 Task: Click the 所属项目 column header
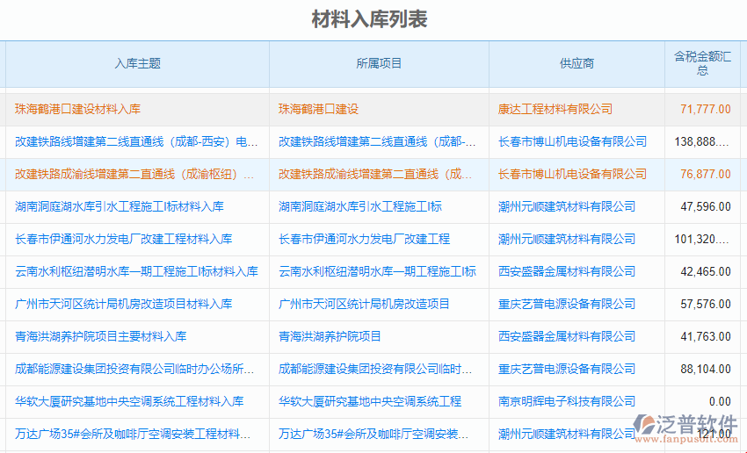point(379,64)
